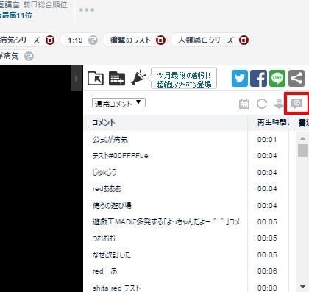Click dictionary icon next to 人類滅亡シリーズ tag
The height and width of the screenshot is (292, 309).
coord(244,40)
